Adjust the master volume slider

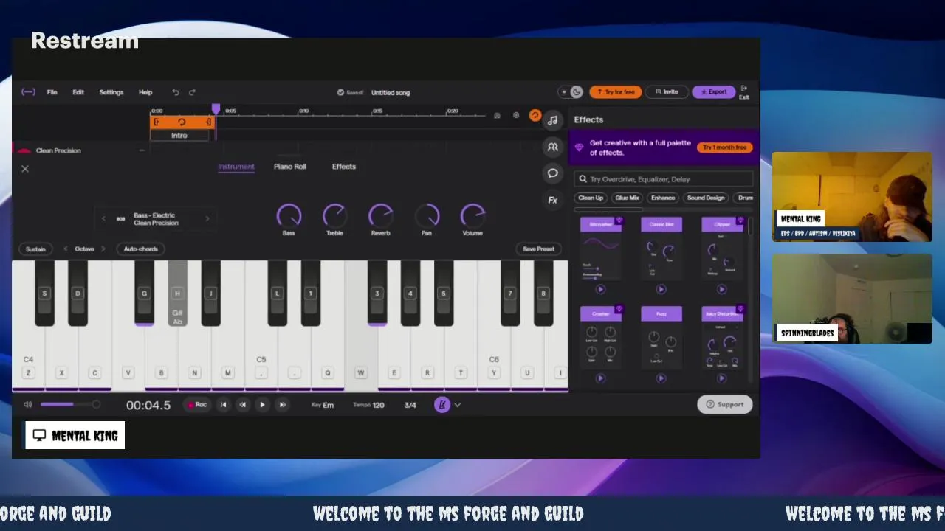(x=69, y=404)
